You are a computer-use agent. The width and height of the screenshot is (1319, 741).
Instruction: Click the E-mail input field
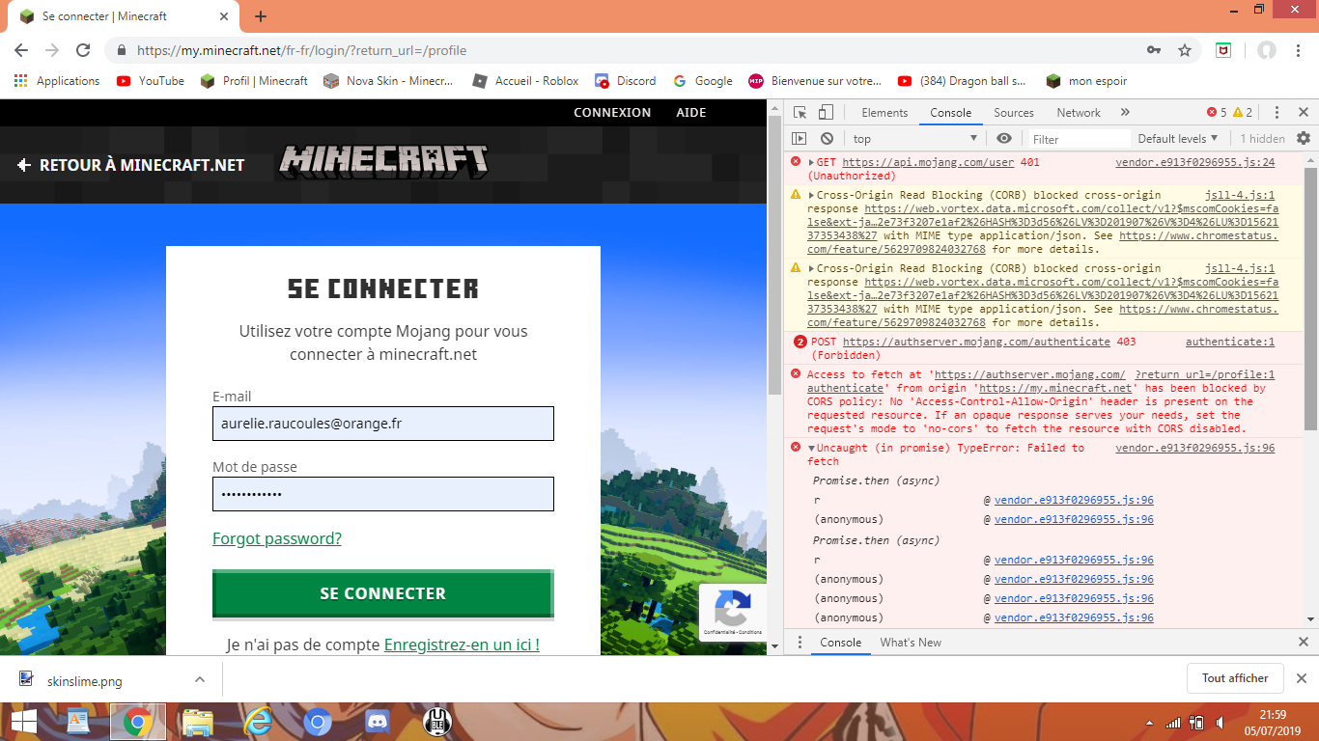(x=383, y=424)
